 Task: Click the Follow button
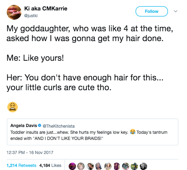151,11
